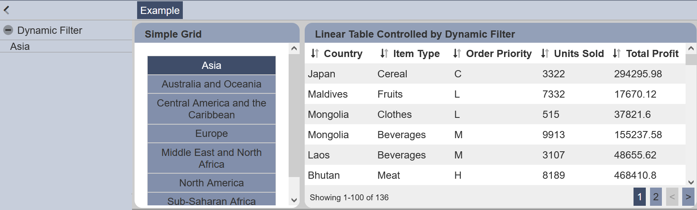Select Australia and Oceania grid item
Image resolution: width=697 pixels, height=210 pixels.
pyautogui.click(x=212, y=84)
